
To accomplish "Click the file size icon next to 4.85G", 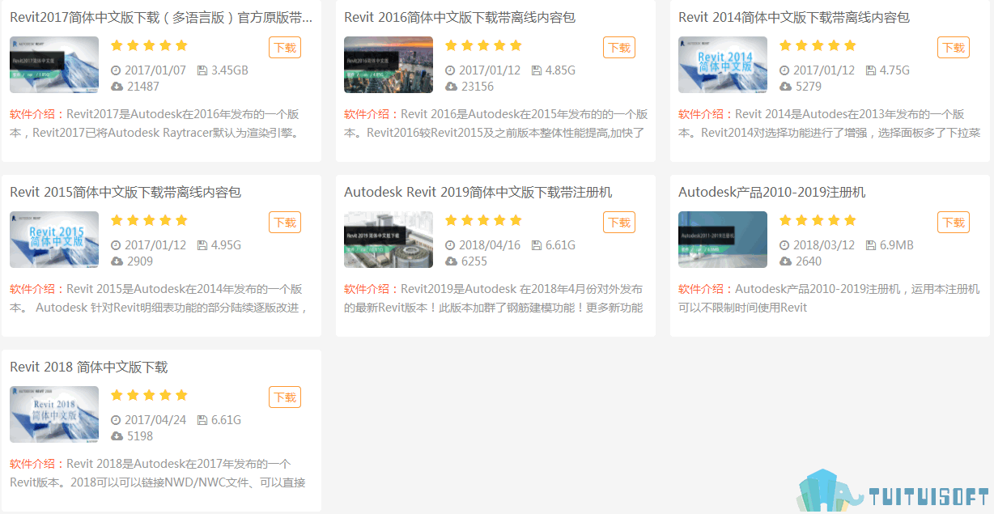I will pyautogui.click(x=537, y=70).
